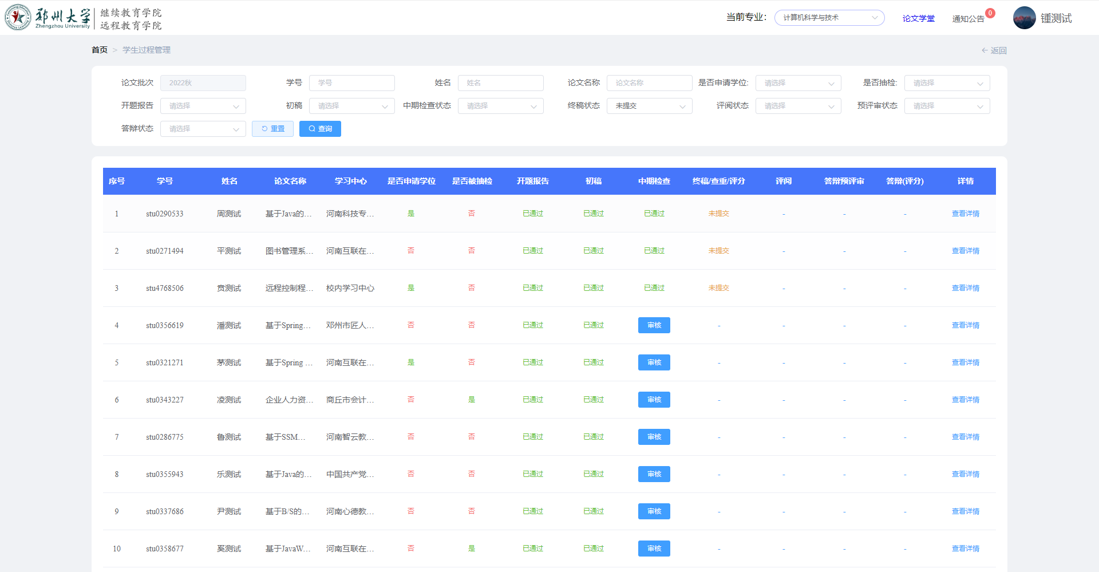Expand the 答辩状态 dropdown
Image resolution: width=1099 pixels, height=572 pixels.
pyautogui.click(x=203, y=129)
